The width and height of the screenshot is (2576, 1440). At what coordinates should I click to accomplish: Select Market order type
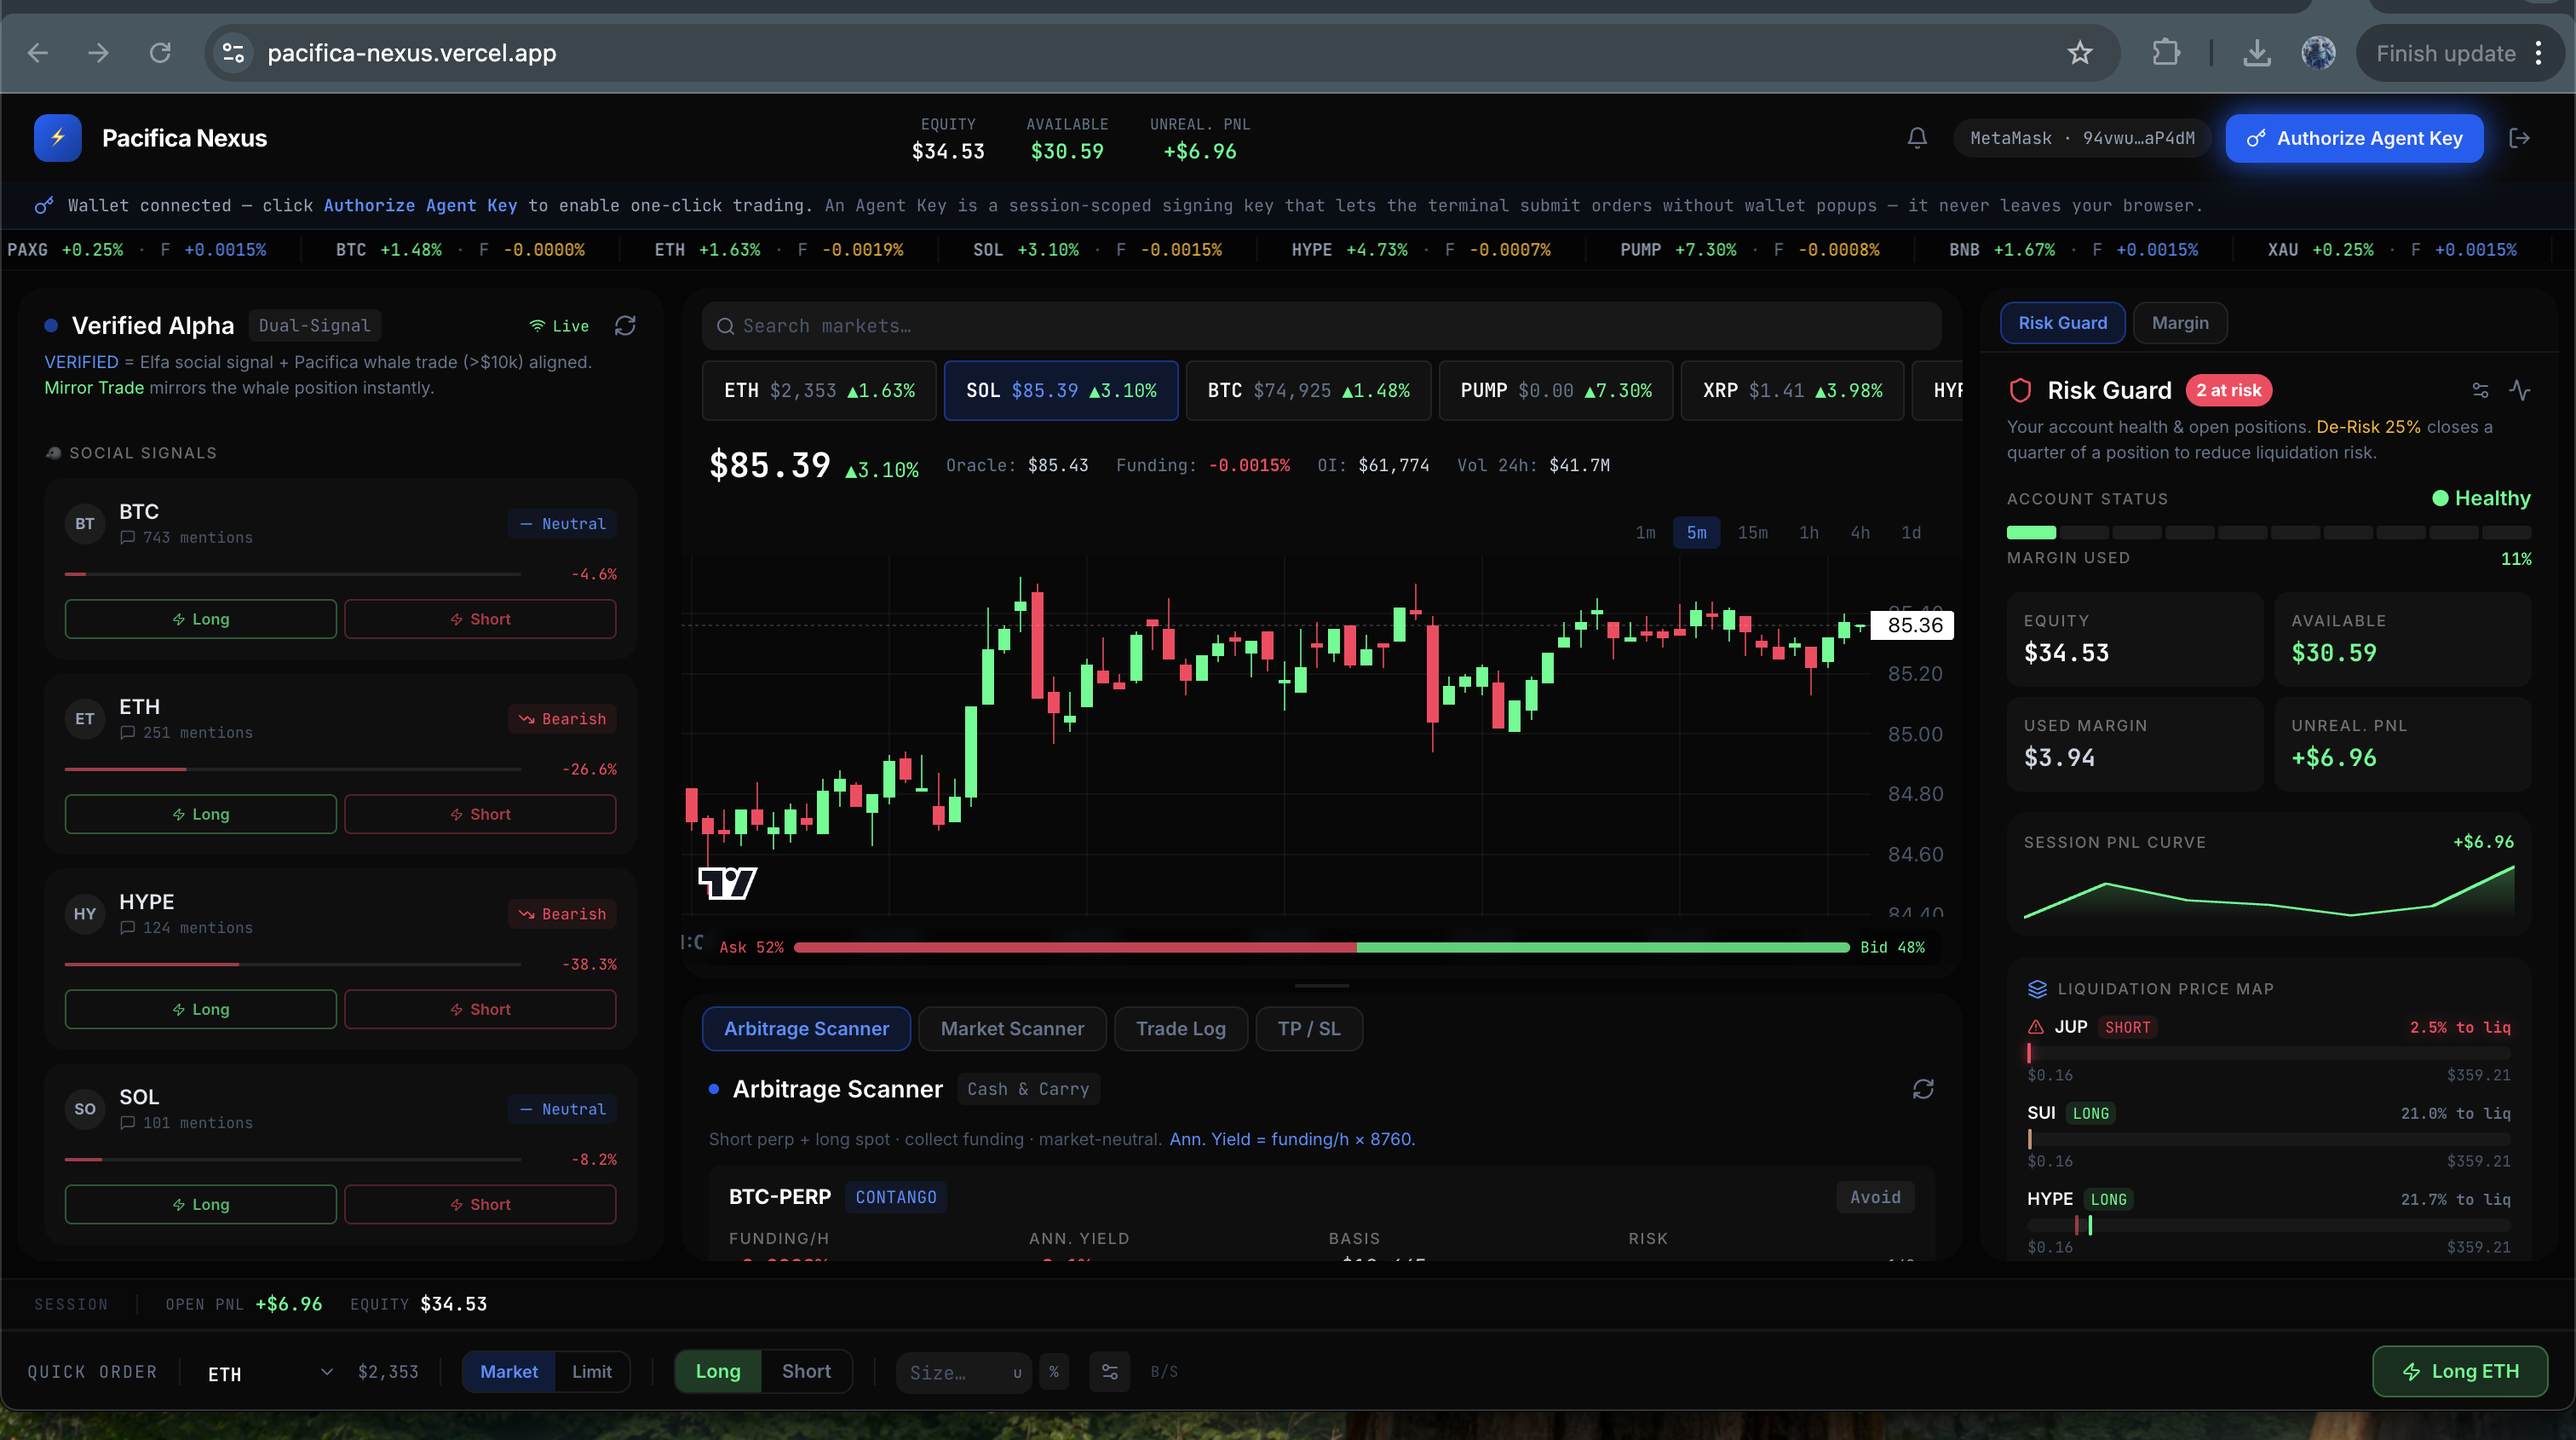(508, 1372)
